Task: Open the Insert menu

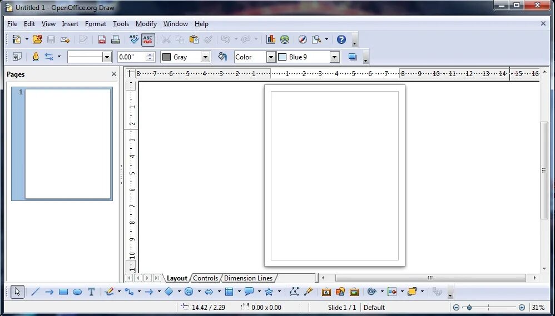Action: [70, 24]
